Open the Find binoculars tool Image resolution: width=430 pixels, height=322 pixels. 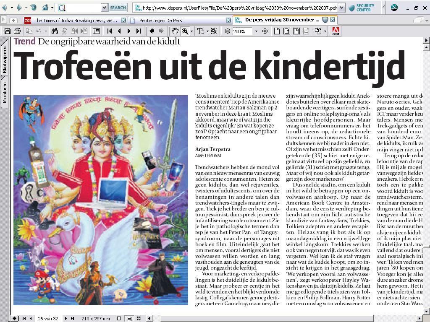tap(55, 31)
